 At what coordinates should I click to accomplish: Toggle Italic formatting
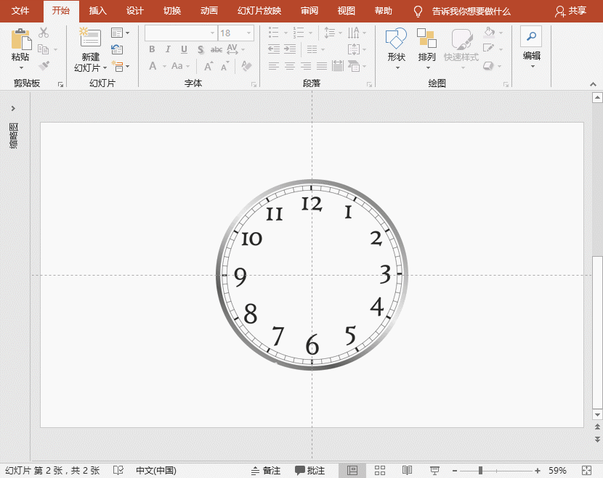[168, 49]
